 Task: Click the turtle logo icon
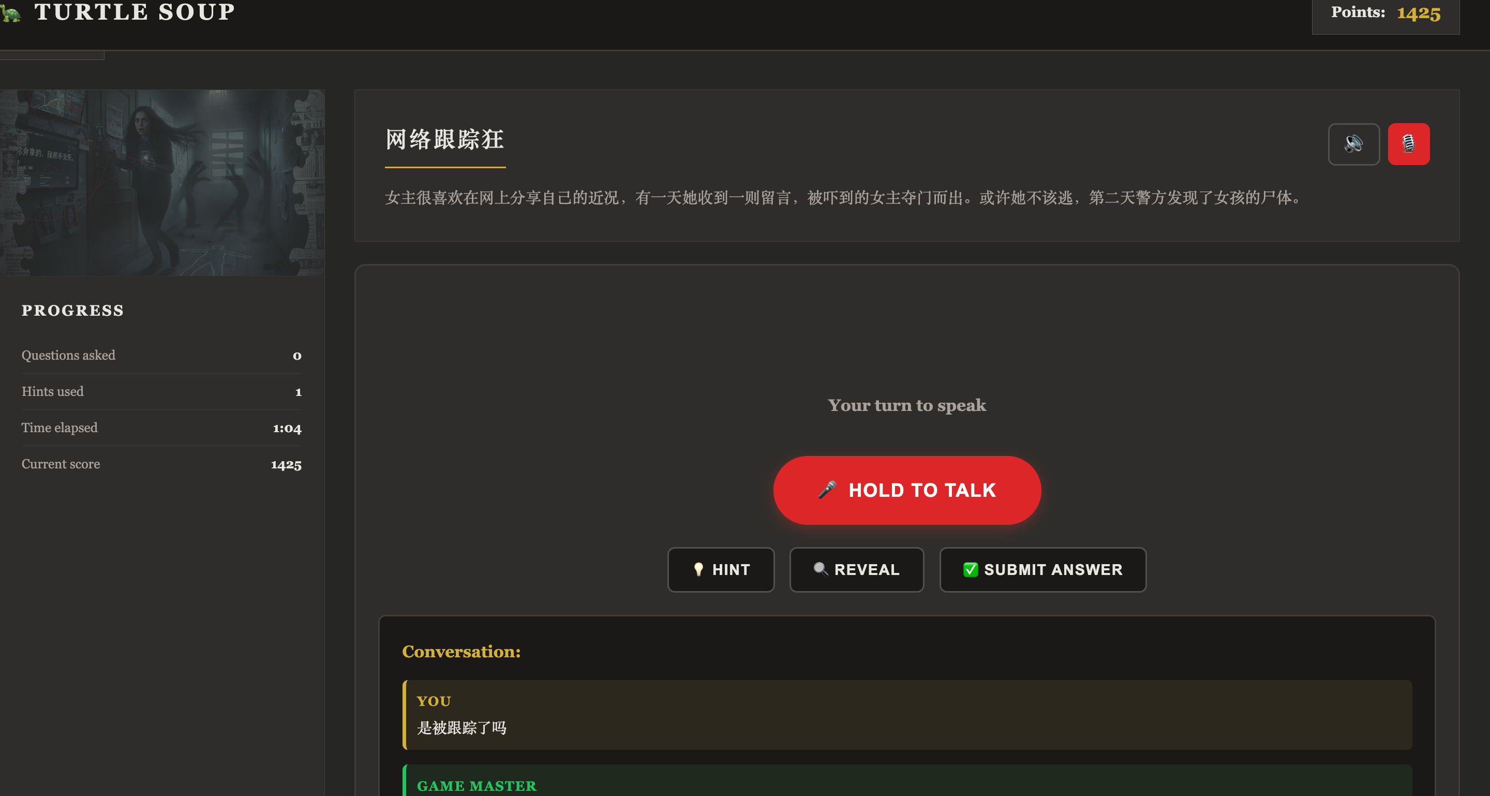pyautogui.click(x=10, y=13)
